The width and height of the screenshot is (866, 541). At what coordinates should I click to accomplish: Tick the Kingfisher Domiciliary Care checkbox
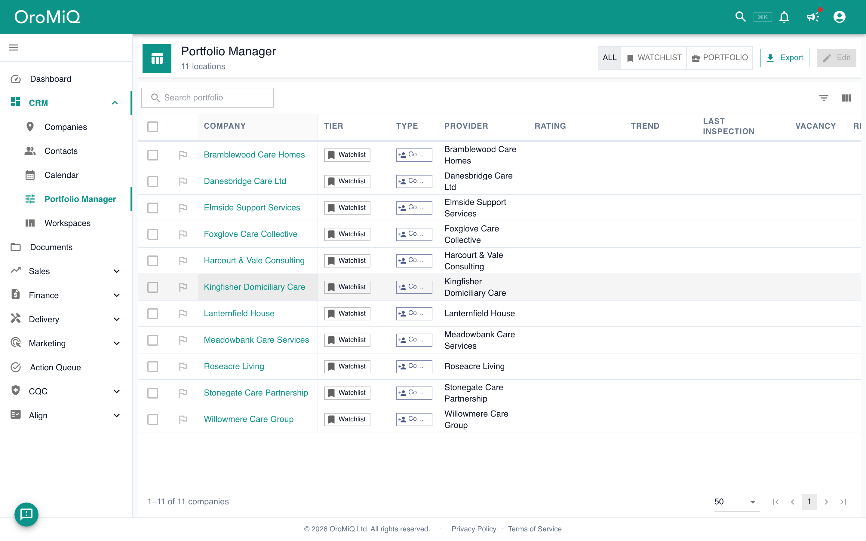[x=153, y=287]
